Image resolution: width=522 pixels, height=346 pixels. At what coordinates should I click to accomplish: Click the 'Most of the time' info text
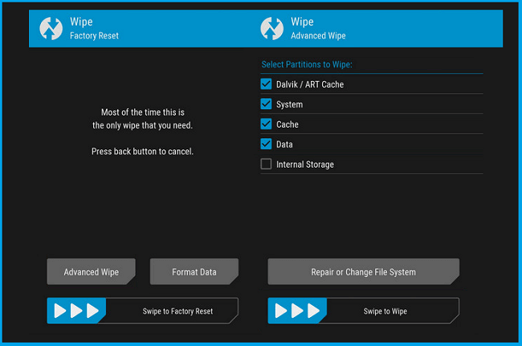(x=142, y=119)
